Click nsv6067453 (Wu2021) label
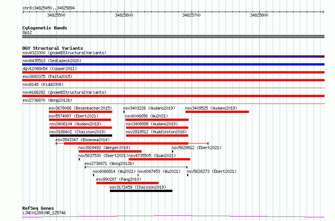 [x=159, y=171]
